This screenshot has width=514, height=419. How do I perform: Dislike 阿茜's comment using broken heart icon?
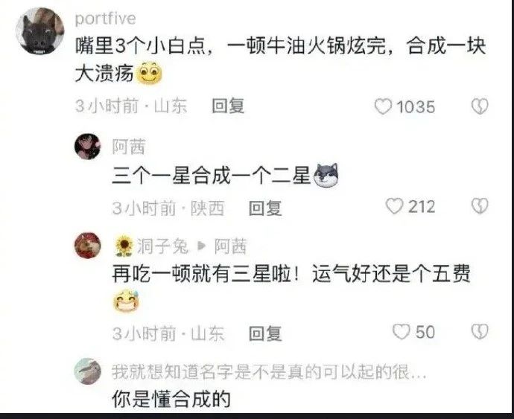coord(480,206)
